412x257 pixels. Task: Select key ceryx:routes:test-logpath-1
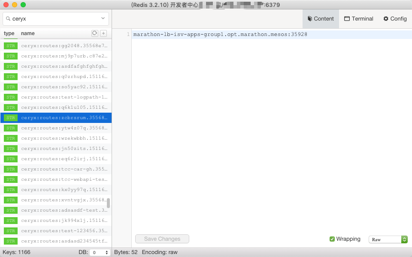tap(56, 97)
